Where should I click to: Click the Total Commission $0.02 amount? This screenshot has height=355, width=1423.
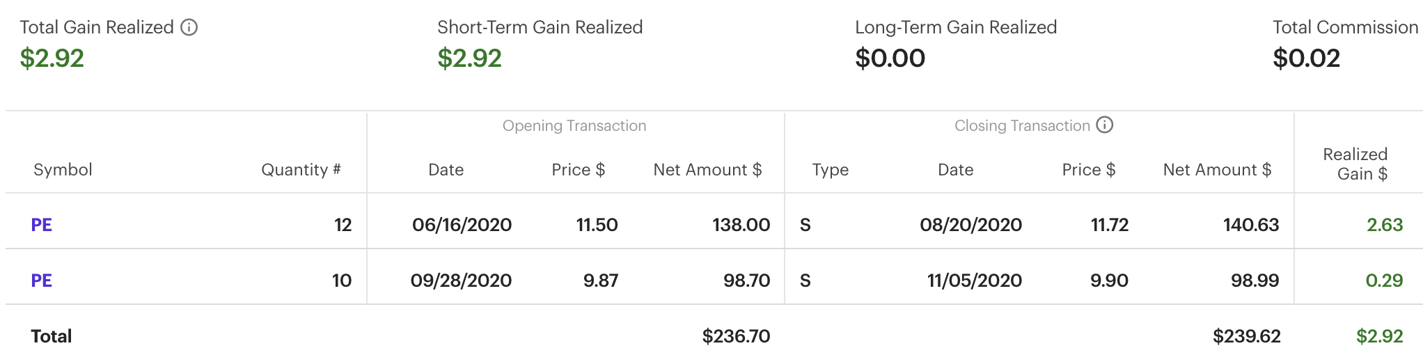(x=1306, y=58)
